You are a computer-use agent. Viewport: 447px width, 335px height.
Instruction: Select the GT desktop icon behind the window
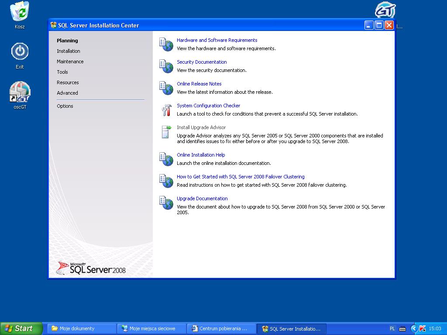click(x=385, y=10)
